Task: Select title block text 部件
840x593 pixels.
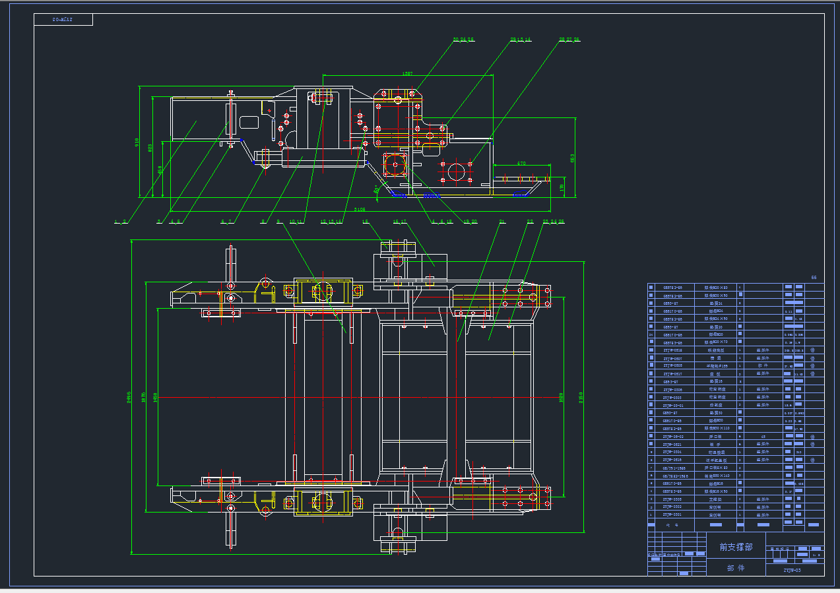Action: pos(736,568)
